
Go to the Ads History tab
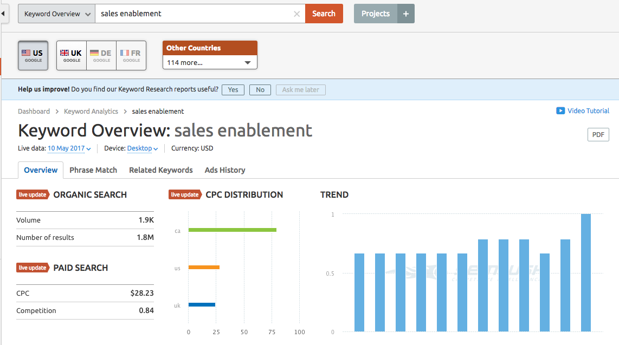225,170
